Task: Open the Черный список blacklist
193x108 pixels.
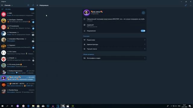Action: click(x=114, y=49)
